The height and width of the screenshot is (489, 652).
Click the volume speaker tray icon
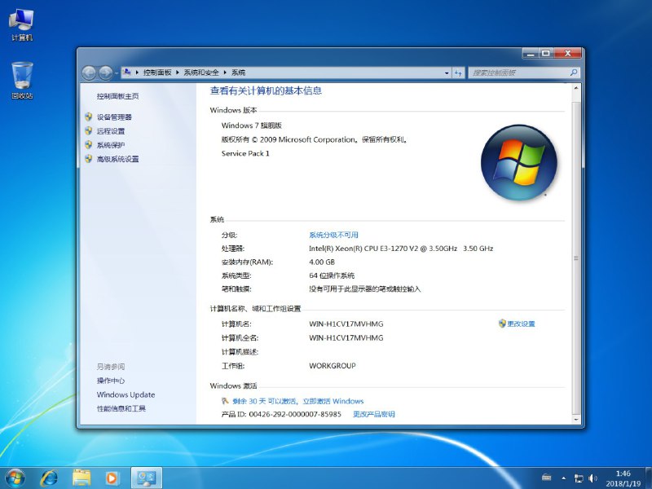593,478
